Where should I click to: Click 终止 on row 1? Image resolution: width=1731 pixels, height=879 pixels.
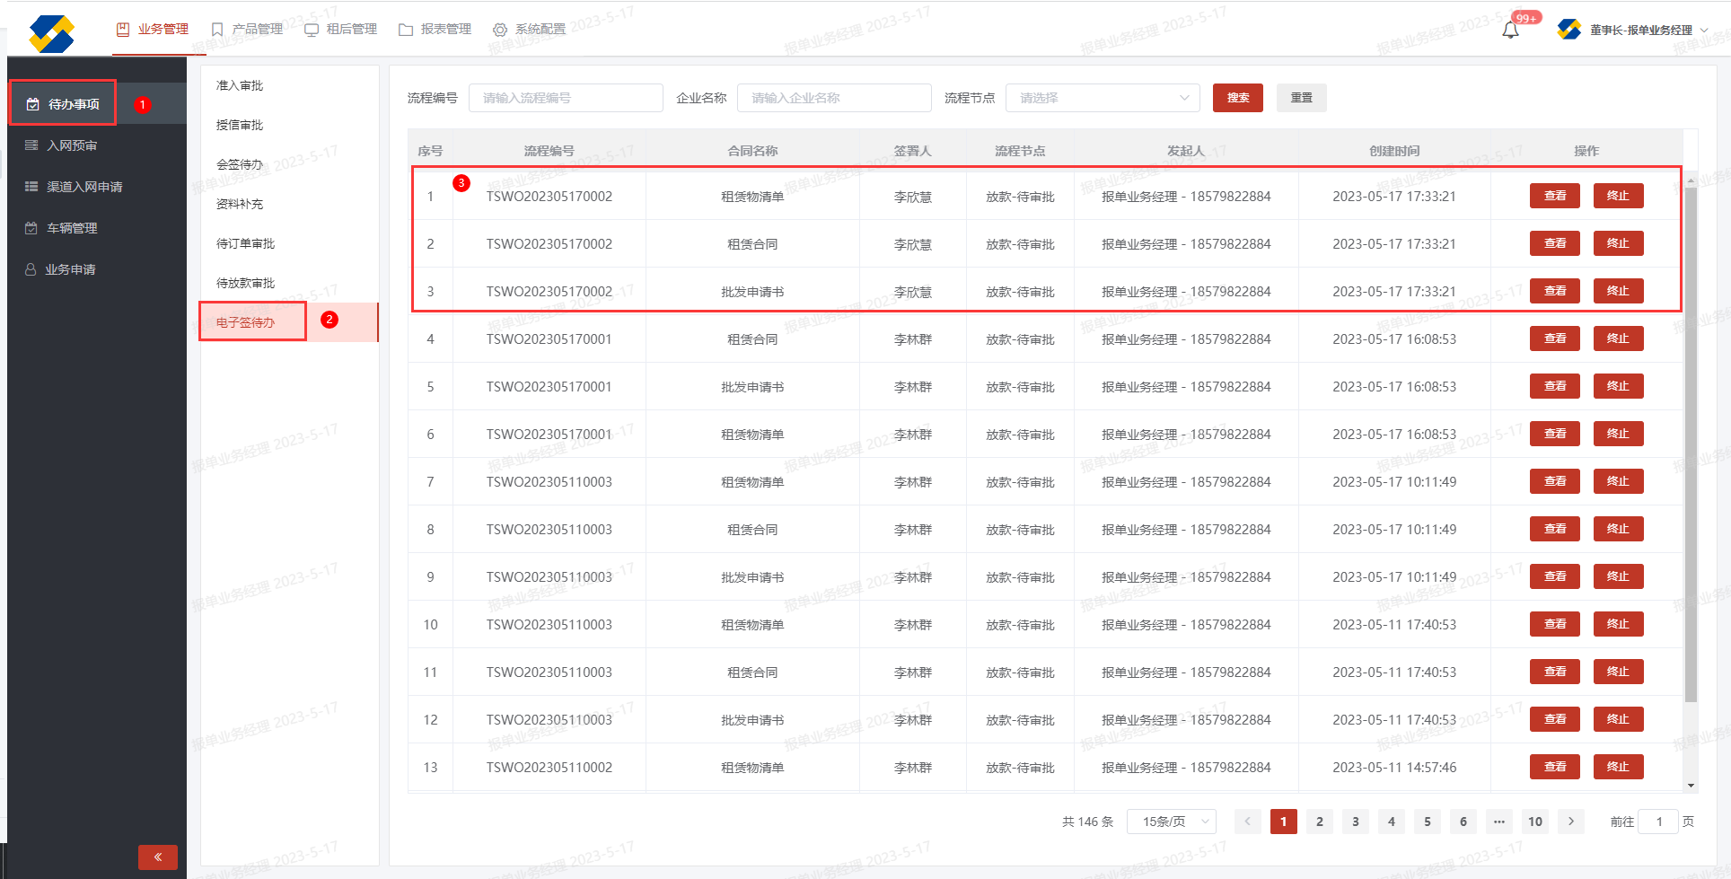coord(1618,196)
